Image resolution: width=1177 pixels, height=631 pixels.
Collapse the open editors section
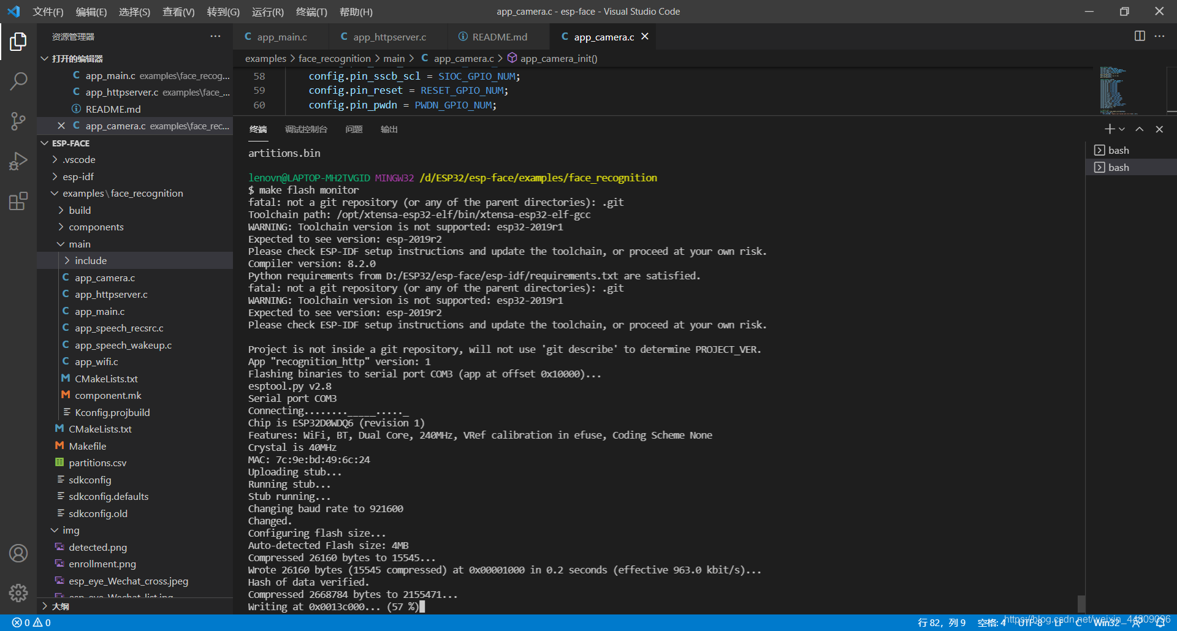click(x=44, y=59)
